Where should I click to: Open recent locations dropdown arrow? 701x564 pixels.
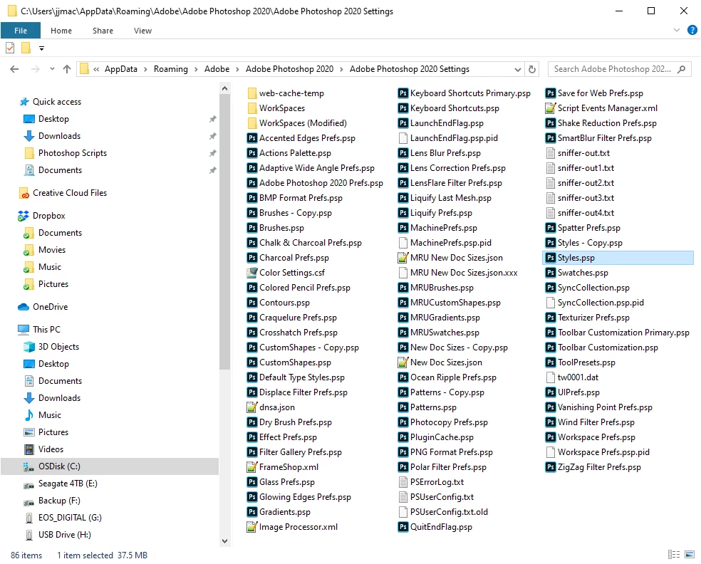[x=52, y=69]
